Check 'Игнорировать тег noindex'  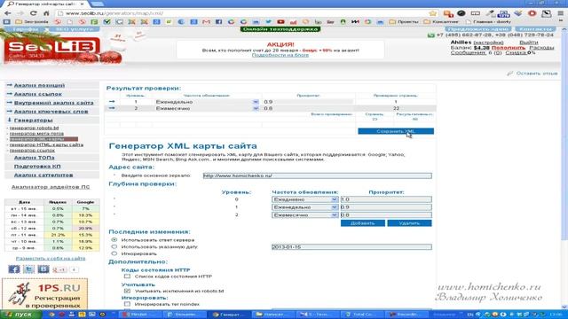click(x=127, y=304)
